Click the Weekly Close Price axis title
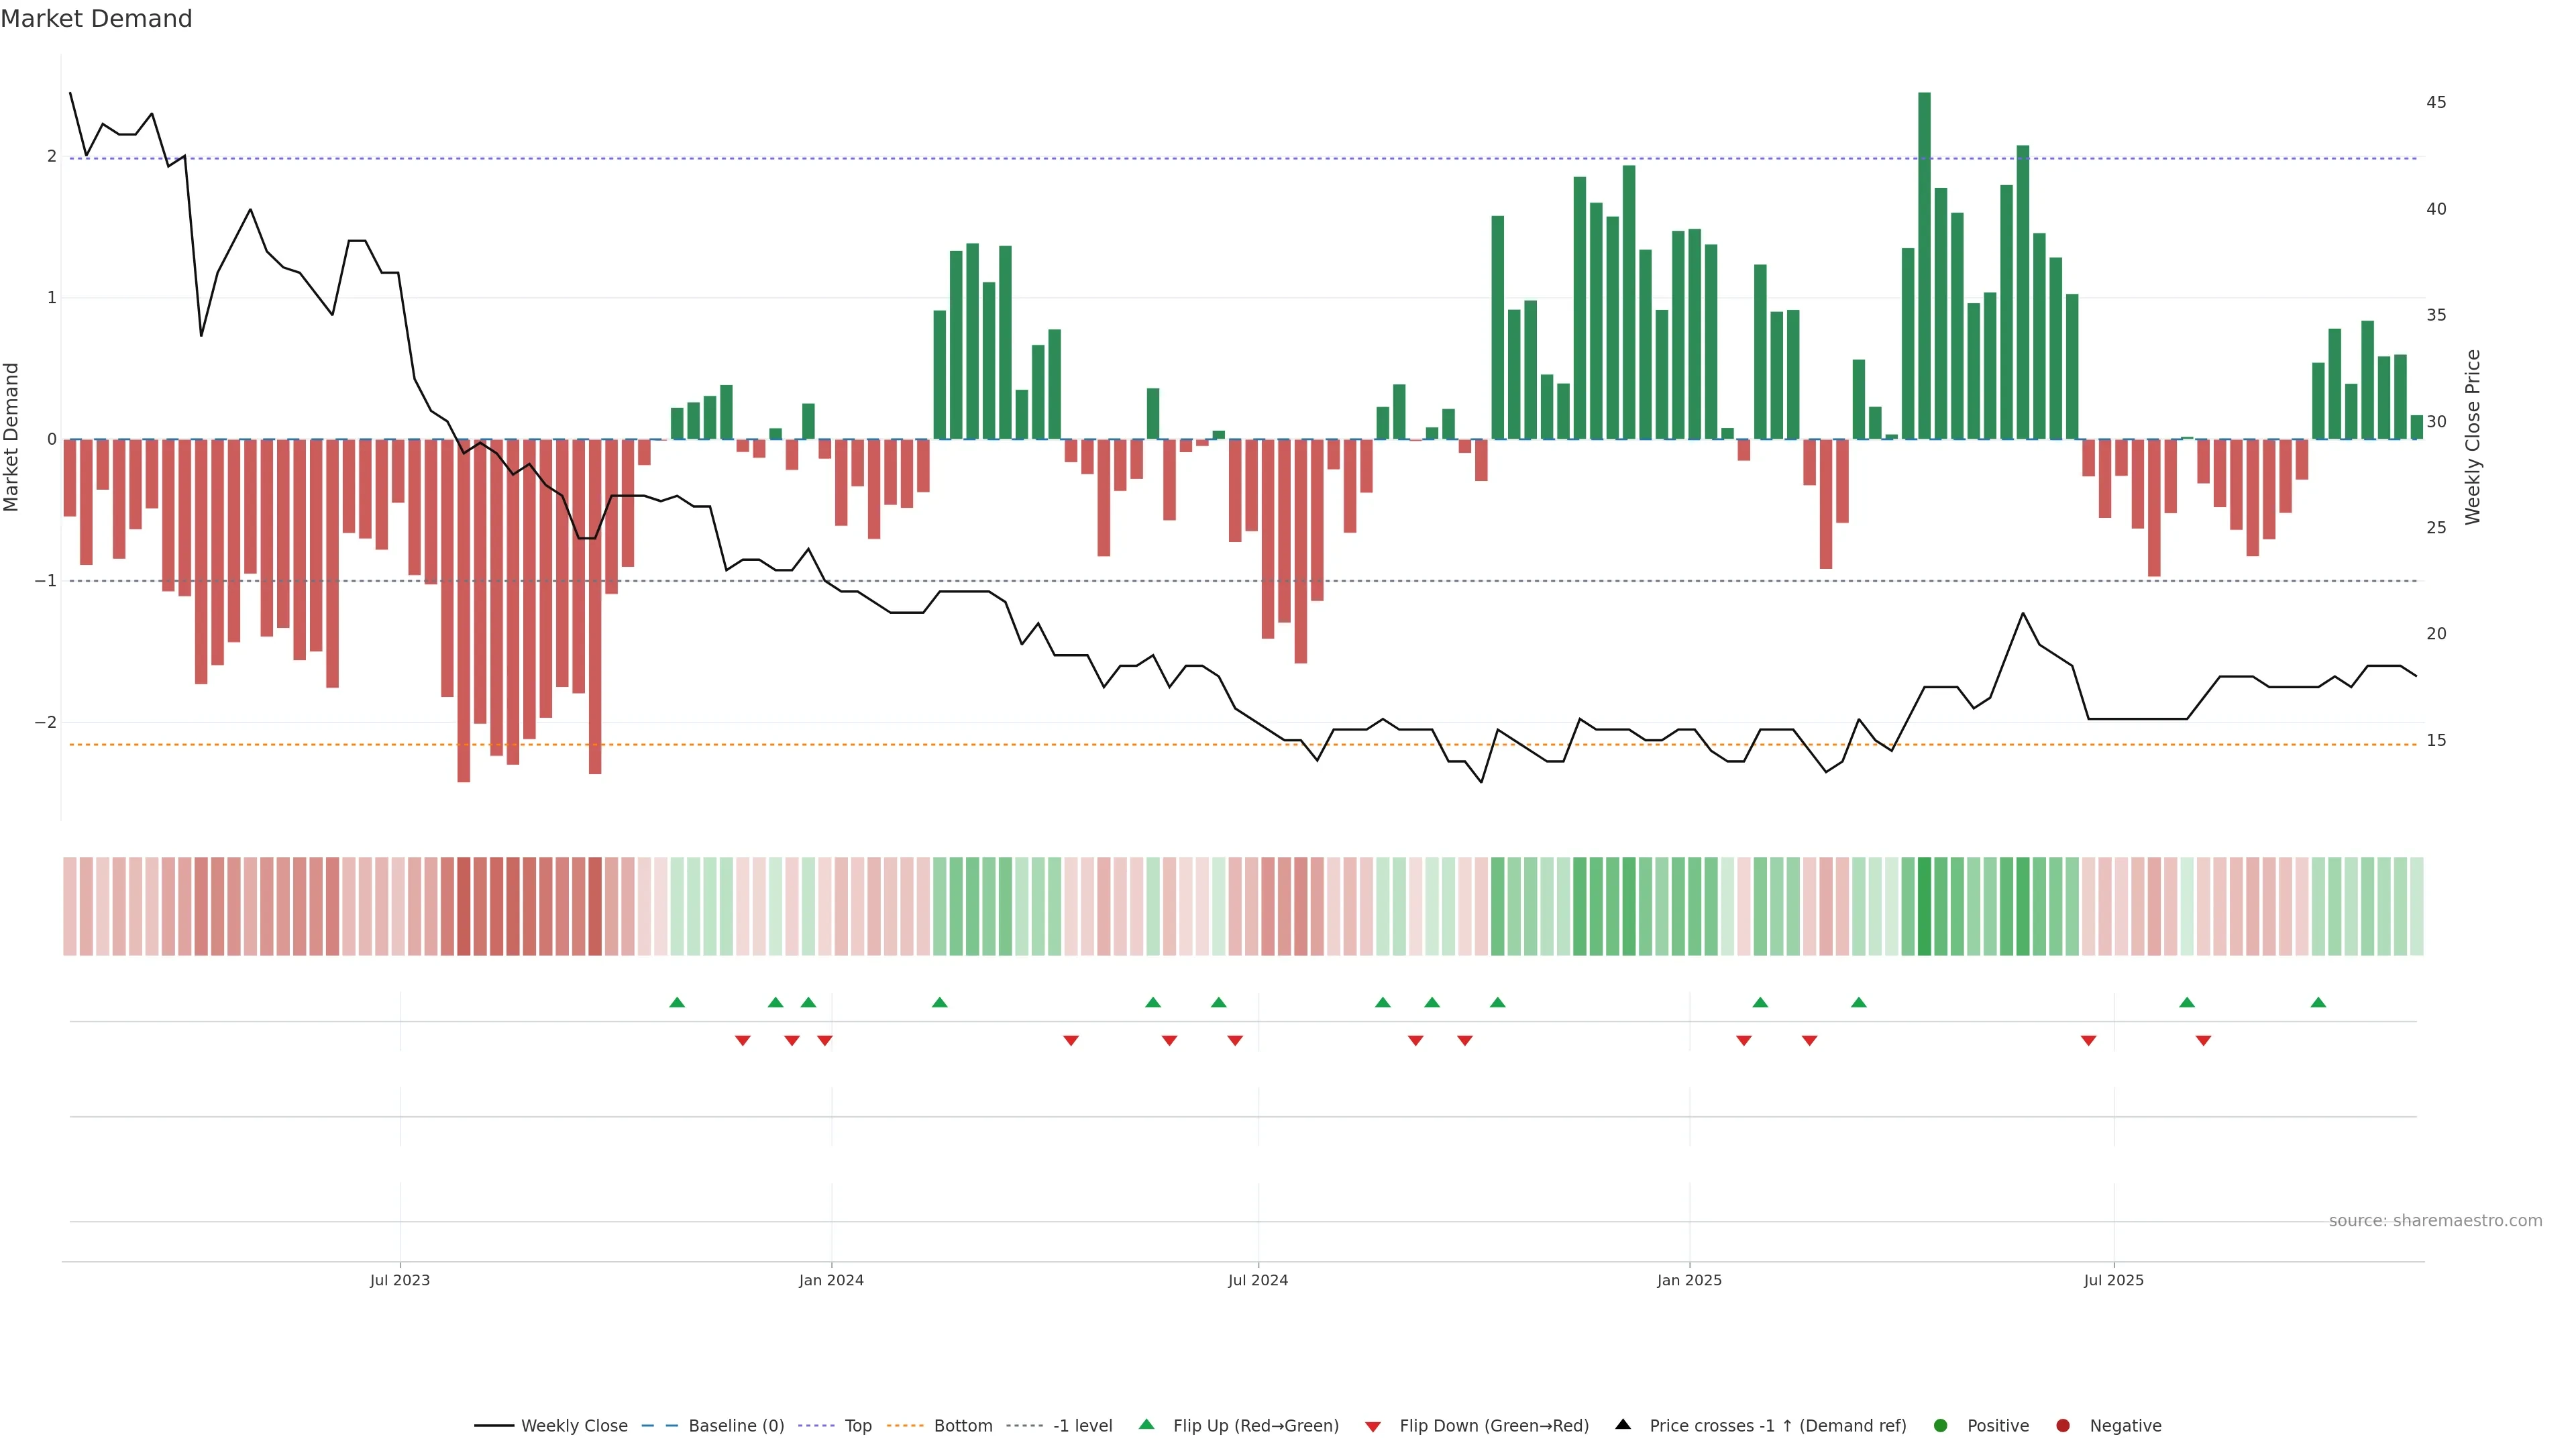2576x1449 pixels. (x=2474, y=437)
